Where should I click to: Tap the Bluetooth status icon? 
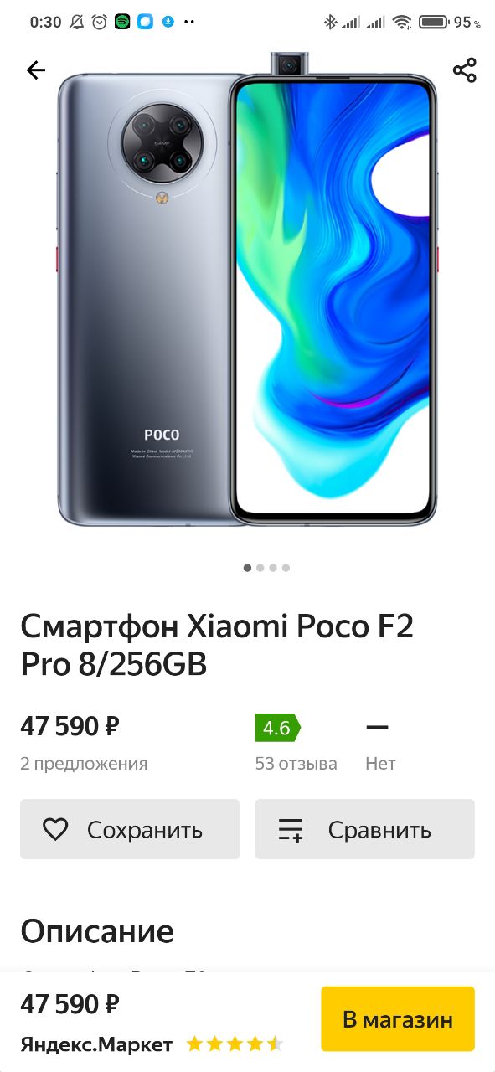click(x=329, y=23)
